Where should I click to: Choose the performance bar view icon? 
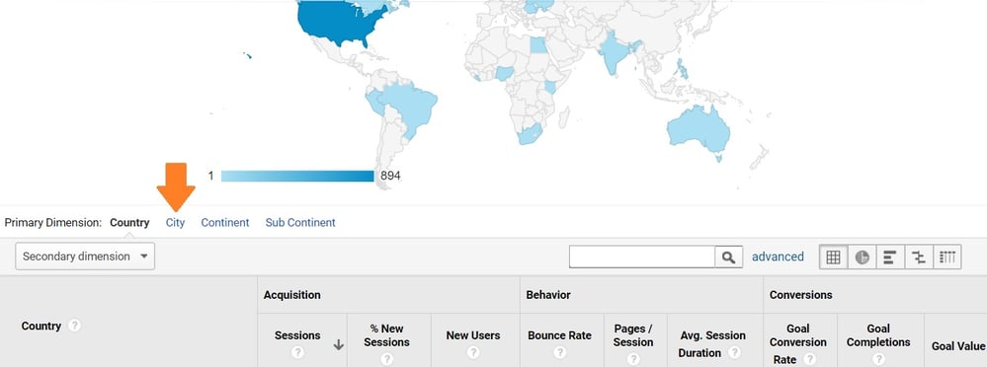pyautogui.click(x=890, y=257)
